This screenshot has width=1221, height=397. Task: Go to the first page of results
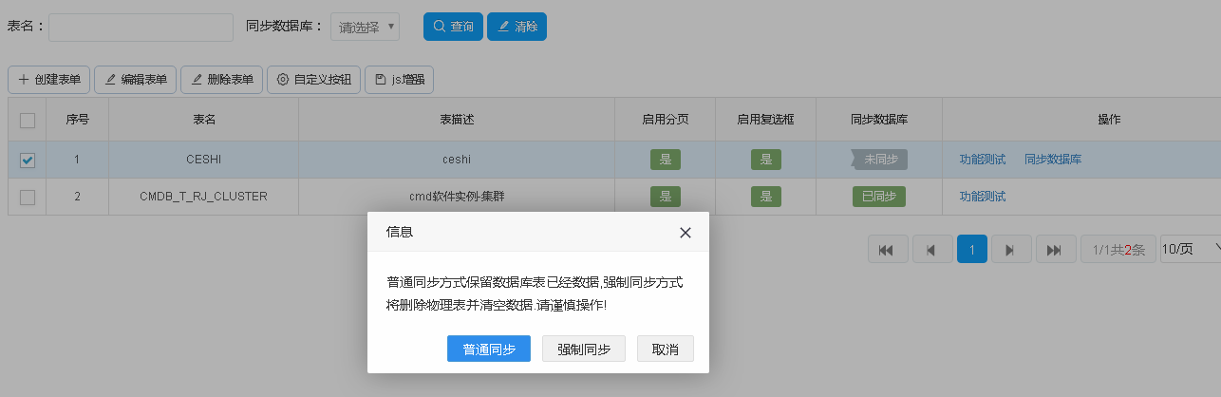(887, 249)
